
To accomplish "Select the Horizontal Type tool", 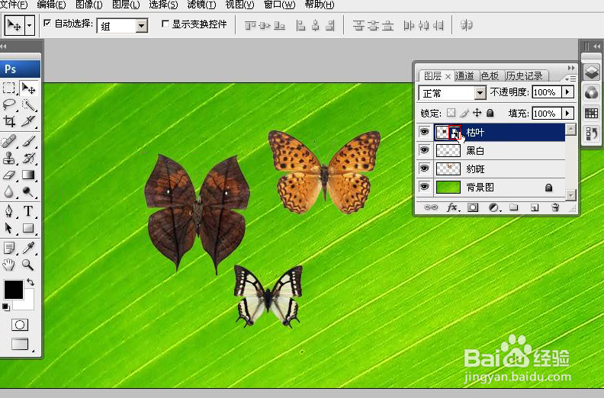I will coord(28,211).
